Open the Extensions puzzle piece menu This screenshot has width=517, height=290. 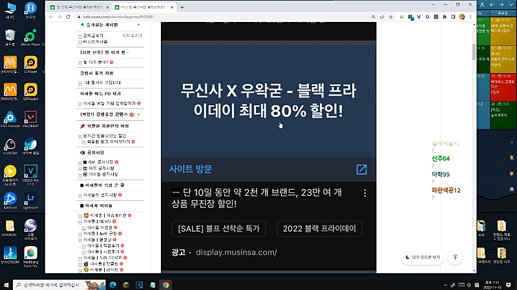[x=445, y=17]
